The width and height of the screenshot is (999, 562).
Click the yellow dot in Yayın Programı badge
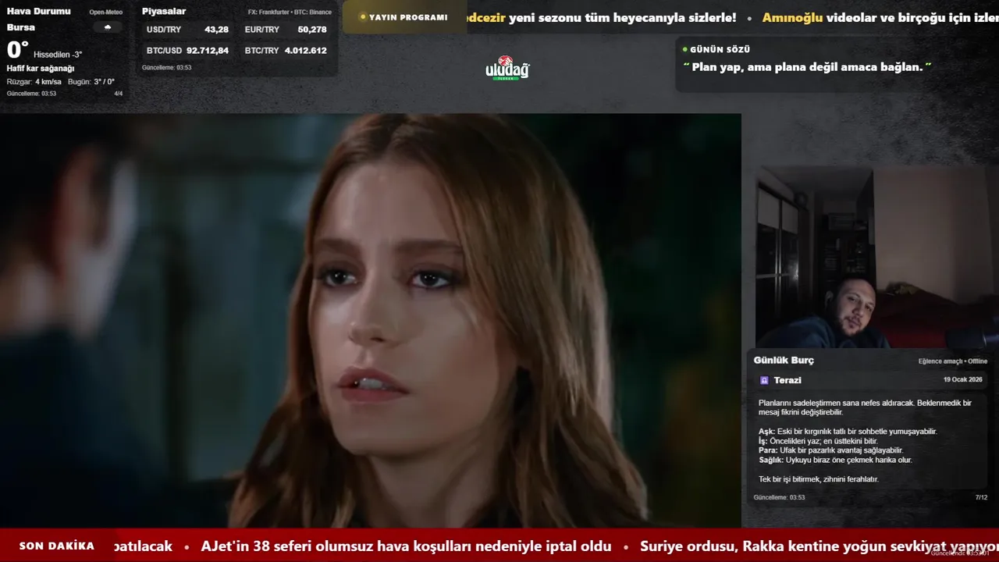[x=362, y=17]
